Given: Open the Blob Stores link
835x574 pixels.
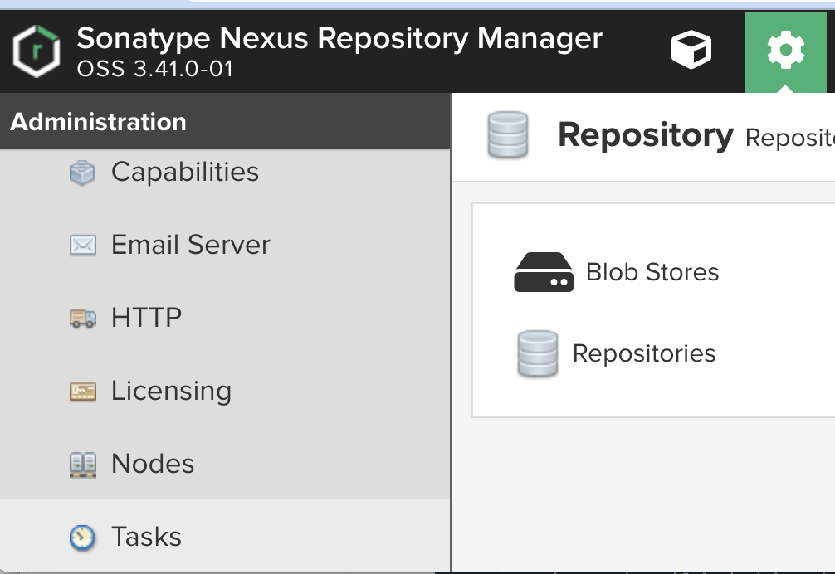Looking at the screenshot, I should [652, 272].
